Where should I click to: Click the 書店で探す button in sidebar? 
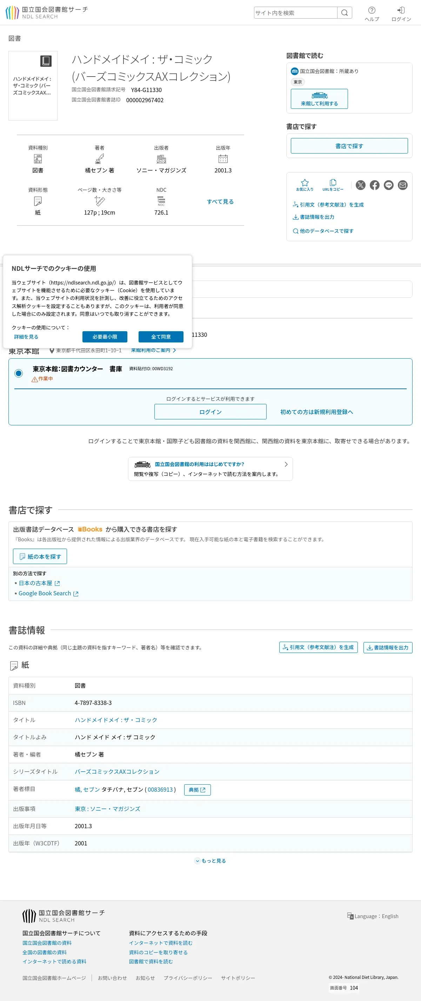coord(349,146)
